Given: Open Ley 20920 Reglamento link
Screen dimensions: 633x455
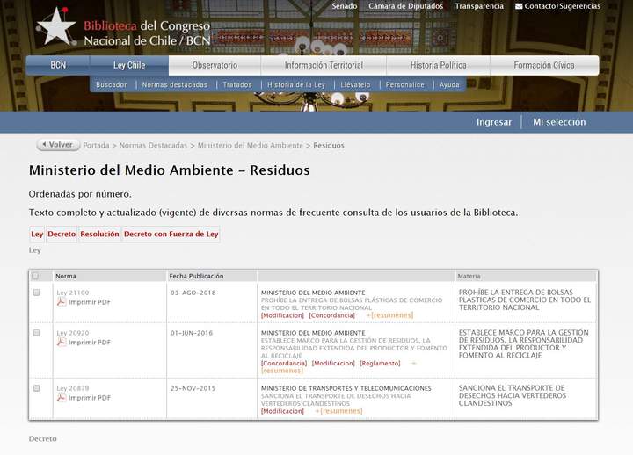Looking at the screenshot, I should [380, 363].
